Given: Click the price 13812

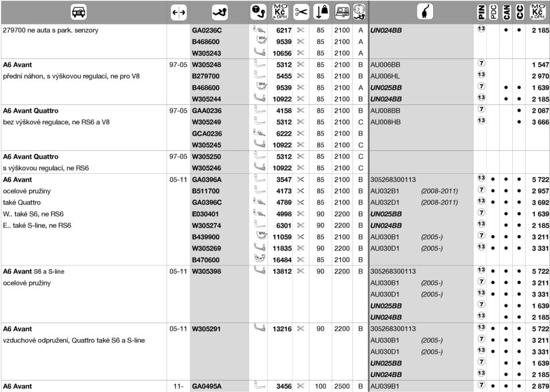Looking at the screenshot, I should 282,271.
